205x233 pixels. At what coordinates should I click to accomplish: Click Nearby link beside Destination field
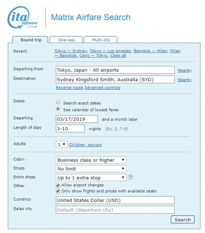184,80
